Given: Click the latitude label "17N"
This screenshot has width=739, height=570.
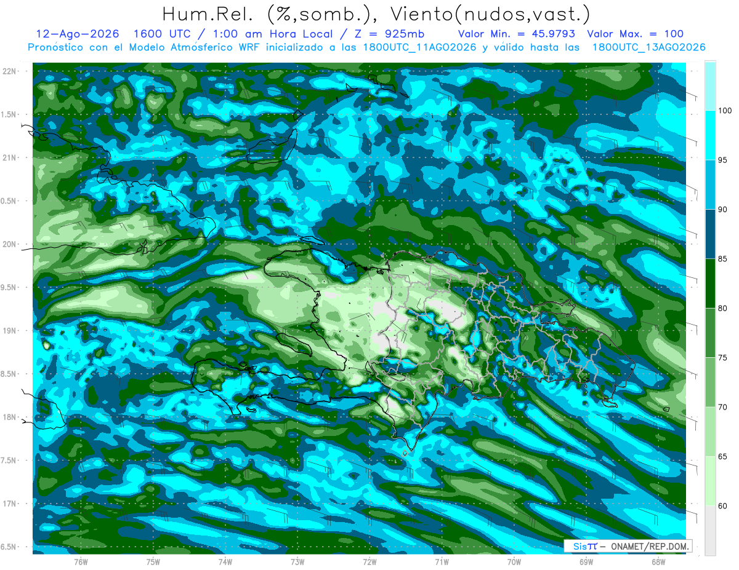Looking at the screenshot, I should 9,504.
